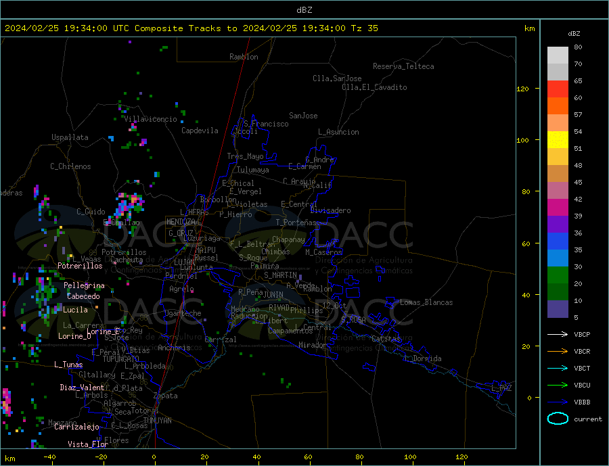Select the SanJose place label
This screenshot has height=466, width=609.
pos(303,116)
